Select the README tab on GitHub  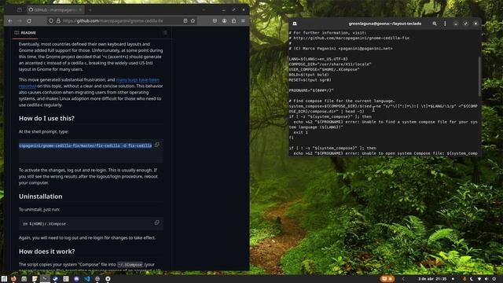25,33
